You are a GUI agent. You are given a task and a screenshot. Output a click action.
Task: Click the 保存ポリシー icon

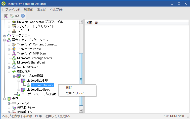[x=14, y=108]
